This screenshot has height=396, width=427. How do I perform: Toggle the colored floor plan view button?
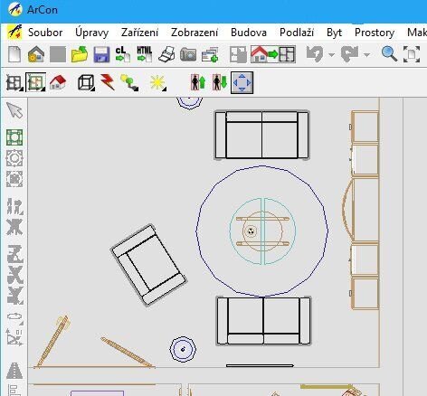point(35,82)
